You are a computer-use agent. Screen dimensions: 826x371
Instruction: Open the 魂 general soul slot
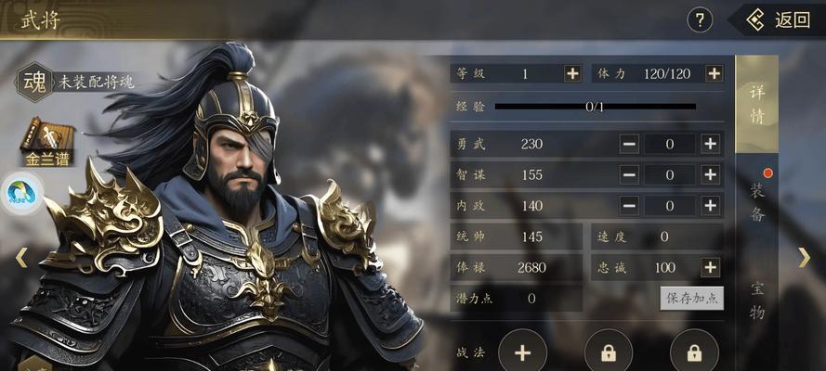34,82
